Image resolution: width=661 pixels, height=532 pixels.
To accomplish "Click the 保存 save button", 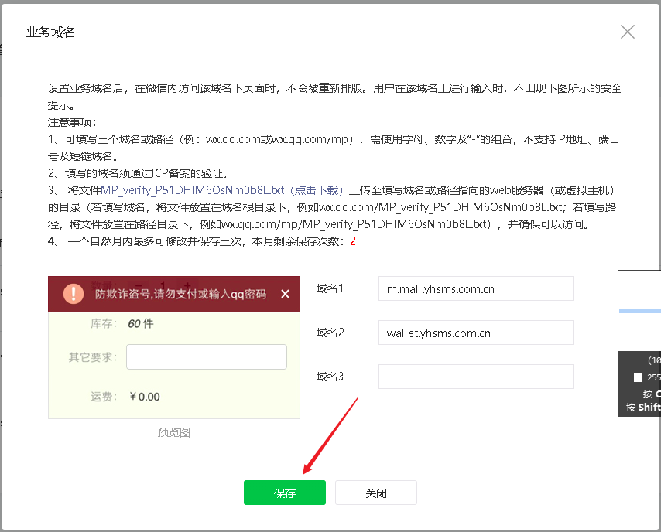I will tap(284, 493).
